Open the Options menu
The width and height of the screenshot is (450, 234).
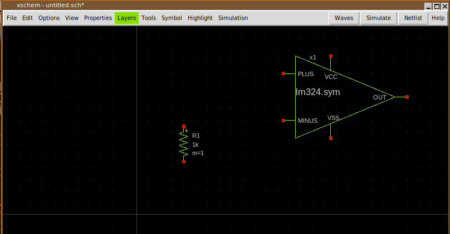[x=49, y=18]
